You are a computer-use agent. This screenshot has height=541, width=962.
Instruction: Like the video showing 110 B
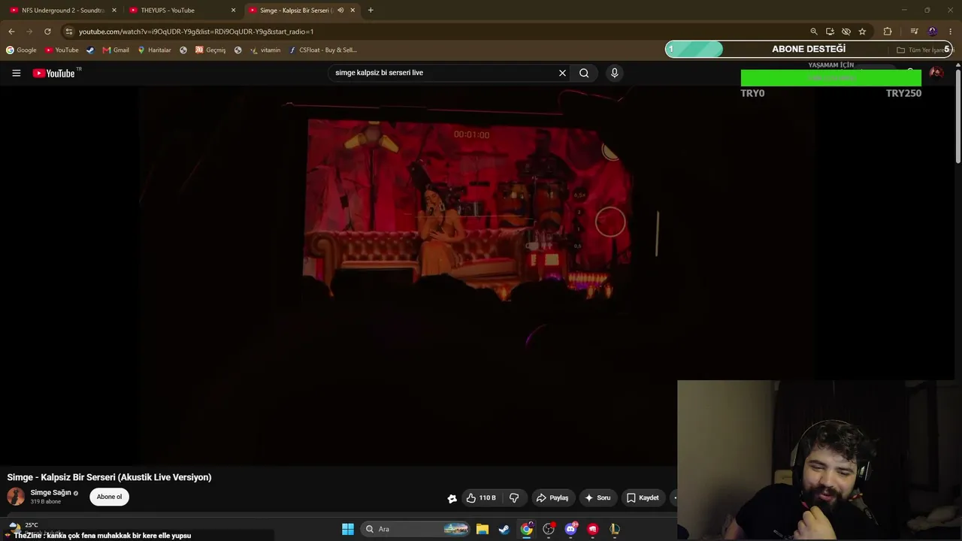pyautogui.click(x=481, y=497)
